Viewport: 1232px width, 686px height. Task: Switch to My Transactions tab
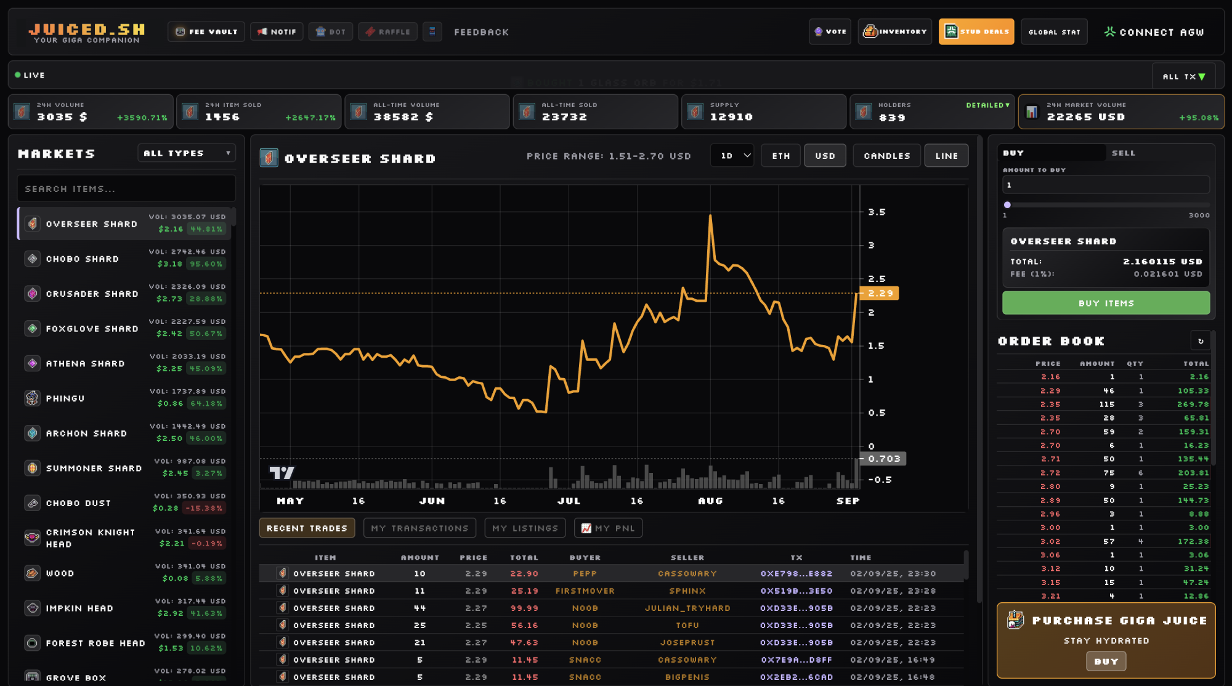(419, 528)
